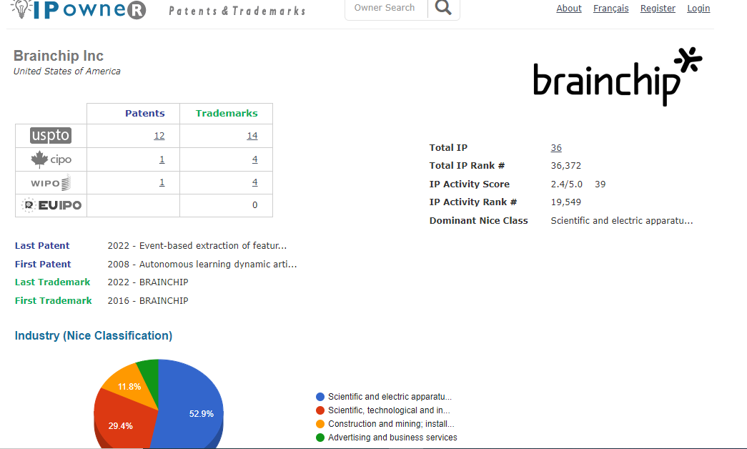Click the 2016 - BRAINCHIP trademark text

(148, 301)
